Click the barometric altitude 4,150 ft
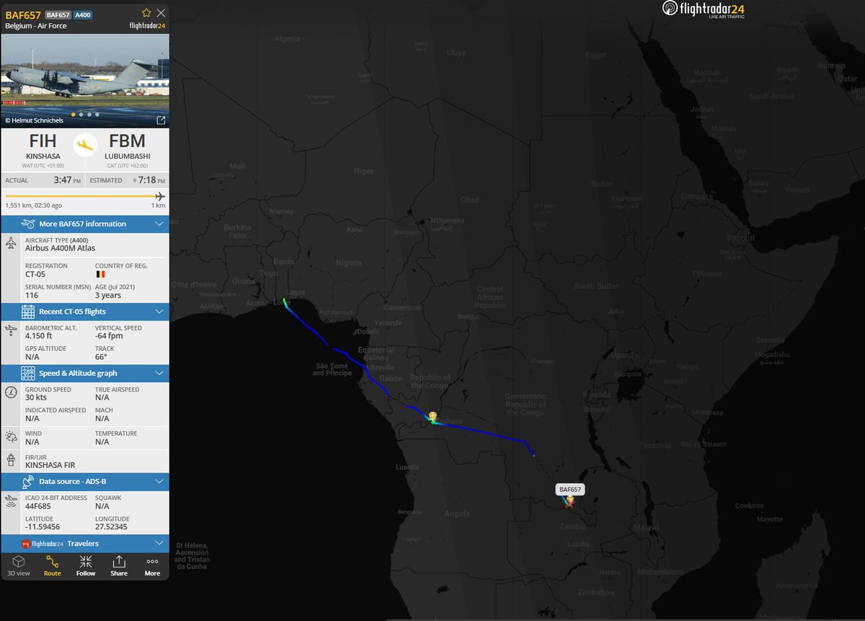Image resolution: width=865 pixels, height=621 pixels. [x=40, y=335]
